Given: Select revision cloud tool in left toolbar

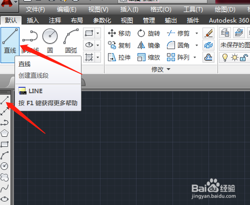Looking at the screenshot, I should tap(4, 177).
